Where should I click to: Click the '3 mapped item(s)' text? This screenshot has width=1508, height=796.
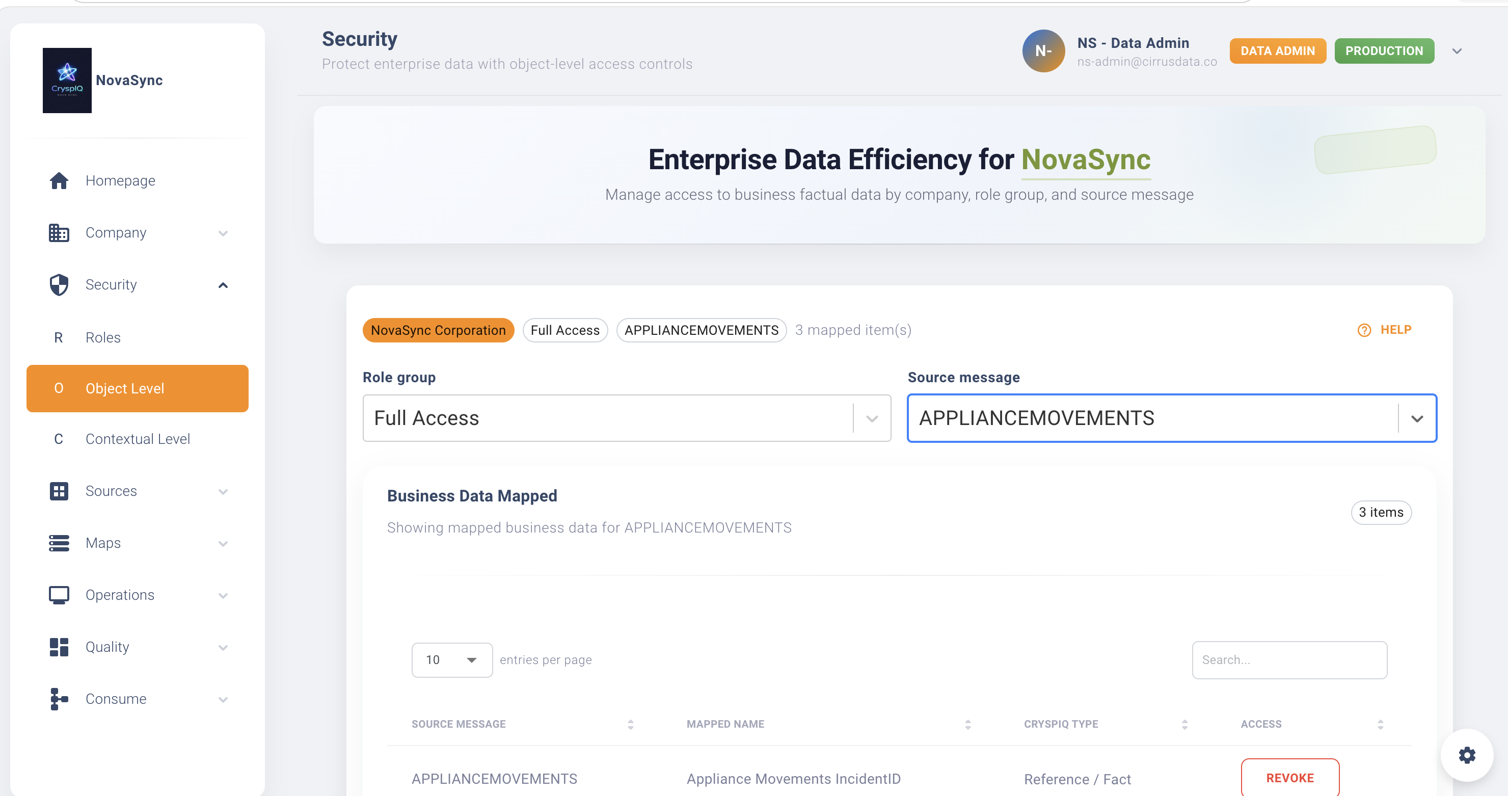point(853,330)
